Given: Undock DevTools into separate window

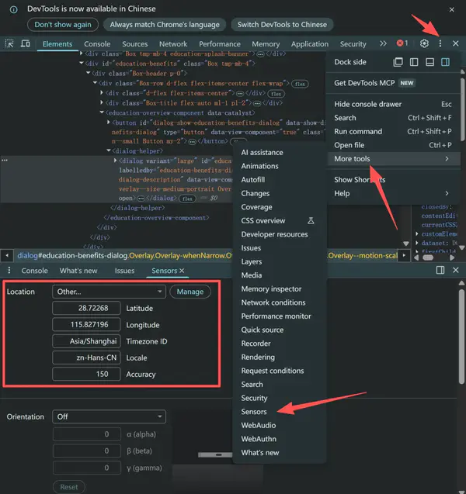Looking at the screenshot, I should [398, 62].
